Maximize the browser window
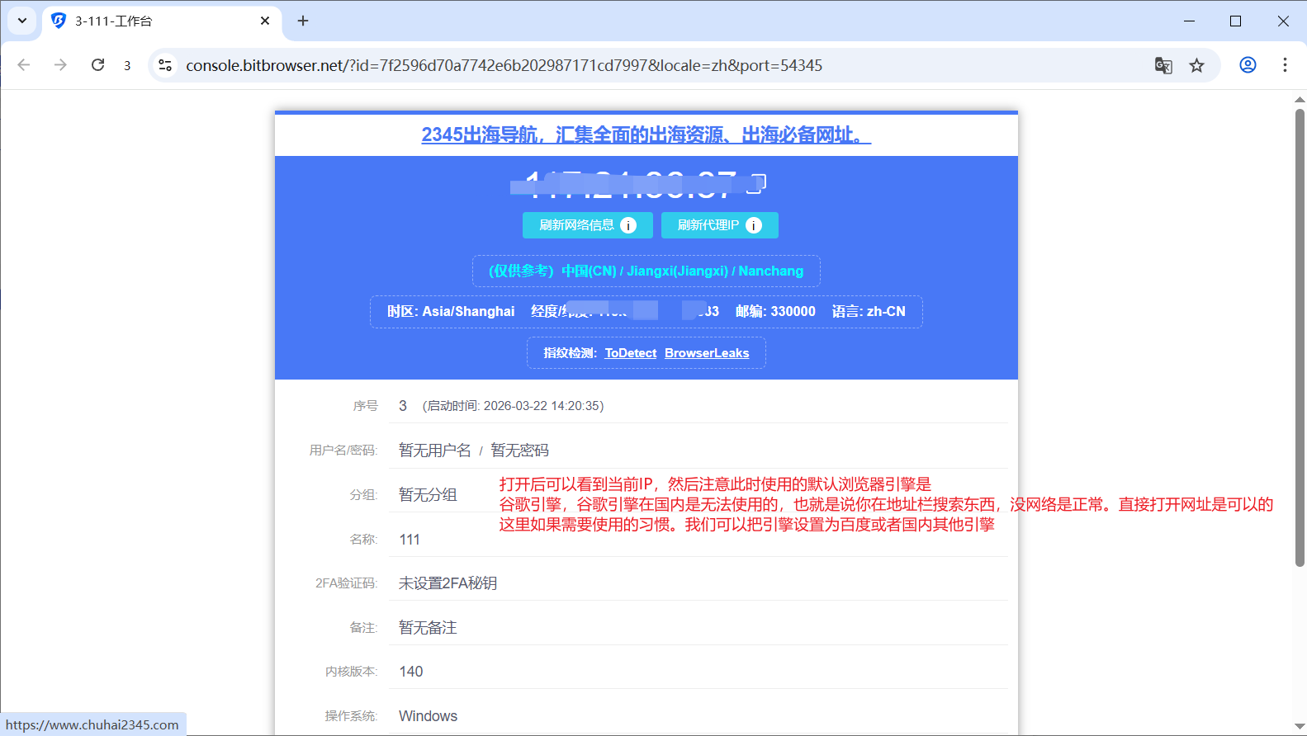The image size is (1307, 736). pyautogui.click(x=1235, y=21)
